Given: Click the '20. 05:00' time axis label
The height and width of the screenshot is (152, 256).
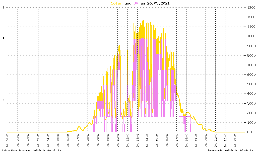Looking at the screenshot, I should pos(58,140).
